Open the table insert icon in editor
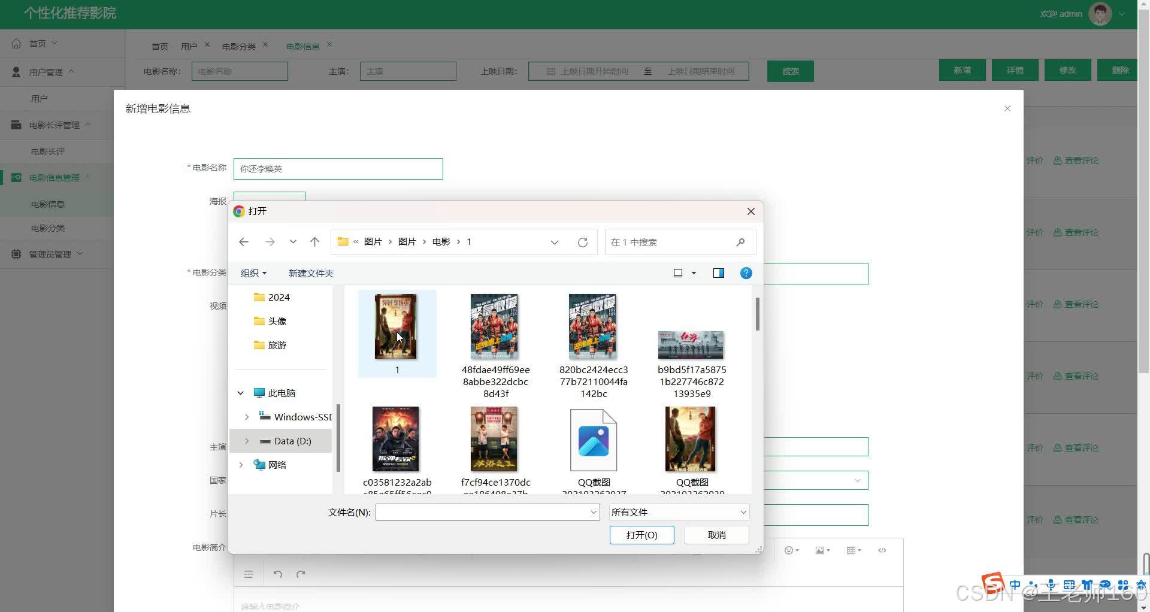The height and width of the screenshot is (612, 1150). (854, 550)
